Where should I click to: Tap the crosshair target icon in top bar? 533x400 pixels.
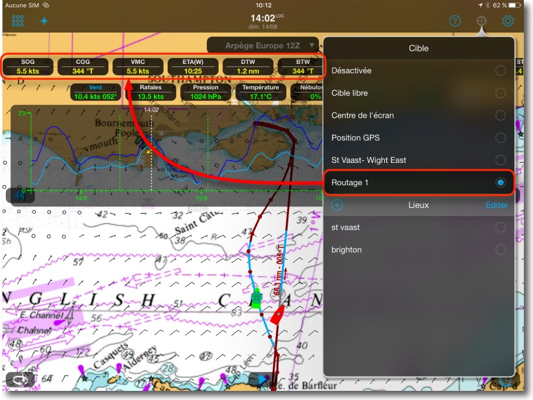point(481,21)
